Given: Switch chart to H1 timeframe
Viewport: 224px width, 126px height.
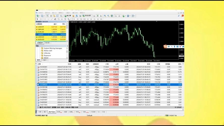Looking at the screenshot, I should 88,19.
